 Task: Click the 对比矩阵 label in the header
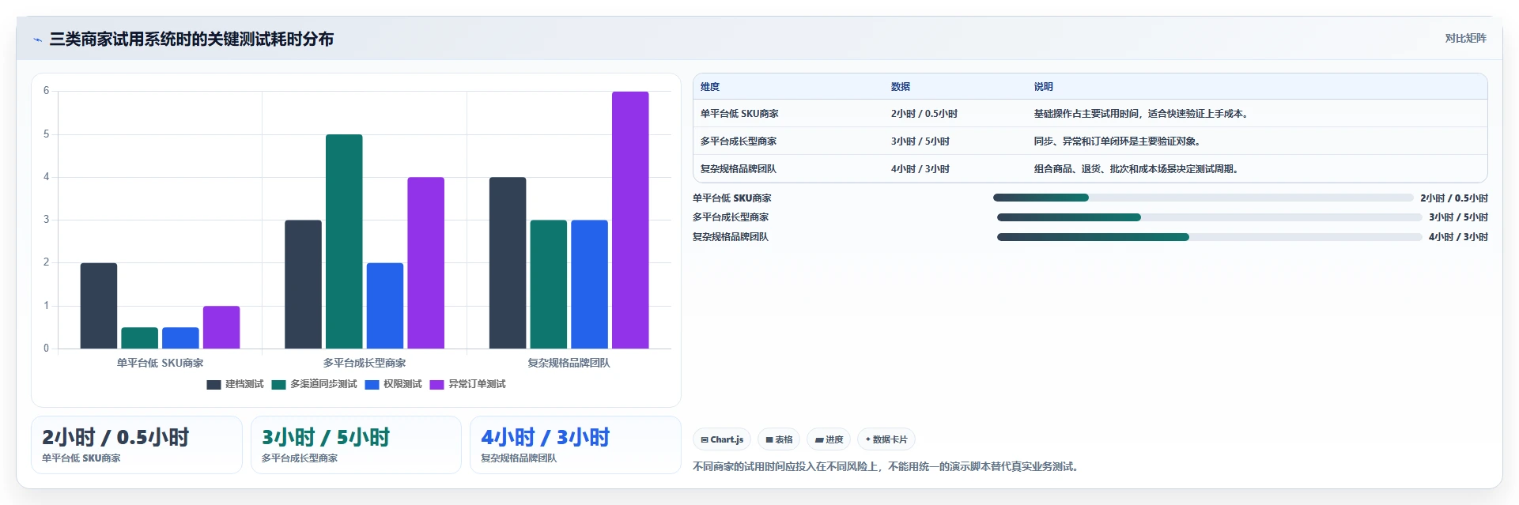point(1465,38)
